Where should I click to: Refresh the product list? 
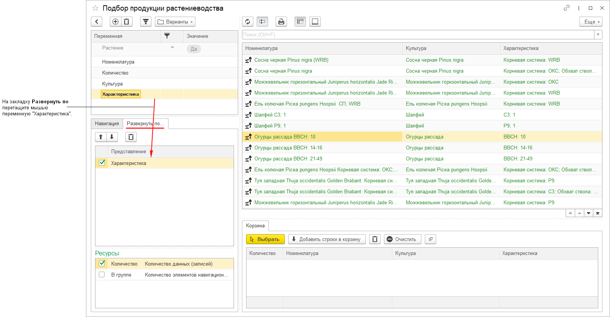(x=248, y=22)
